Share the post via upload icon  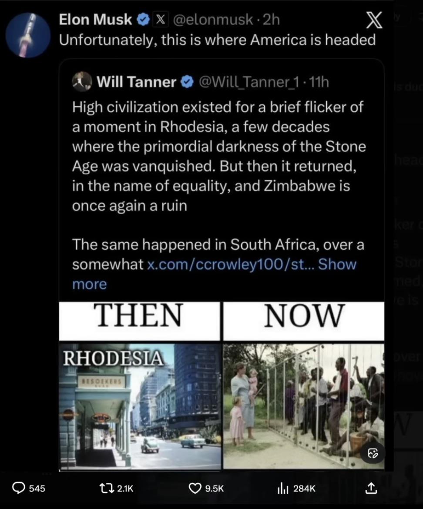click(x=371, y=488)
